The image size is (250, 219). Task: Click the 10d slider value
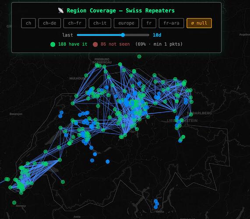point(157,35)
